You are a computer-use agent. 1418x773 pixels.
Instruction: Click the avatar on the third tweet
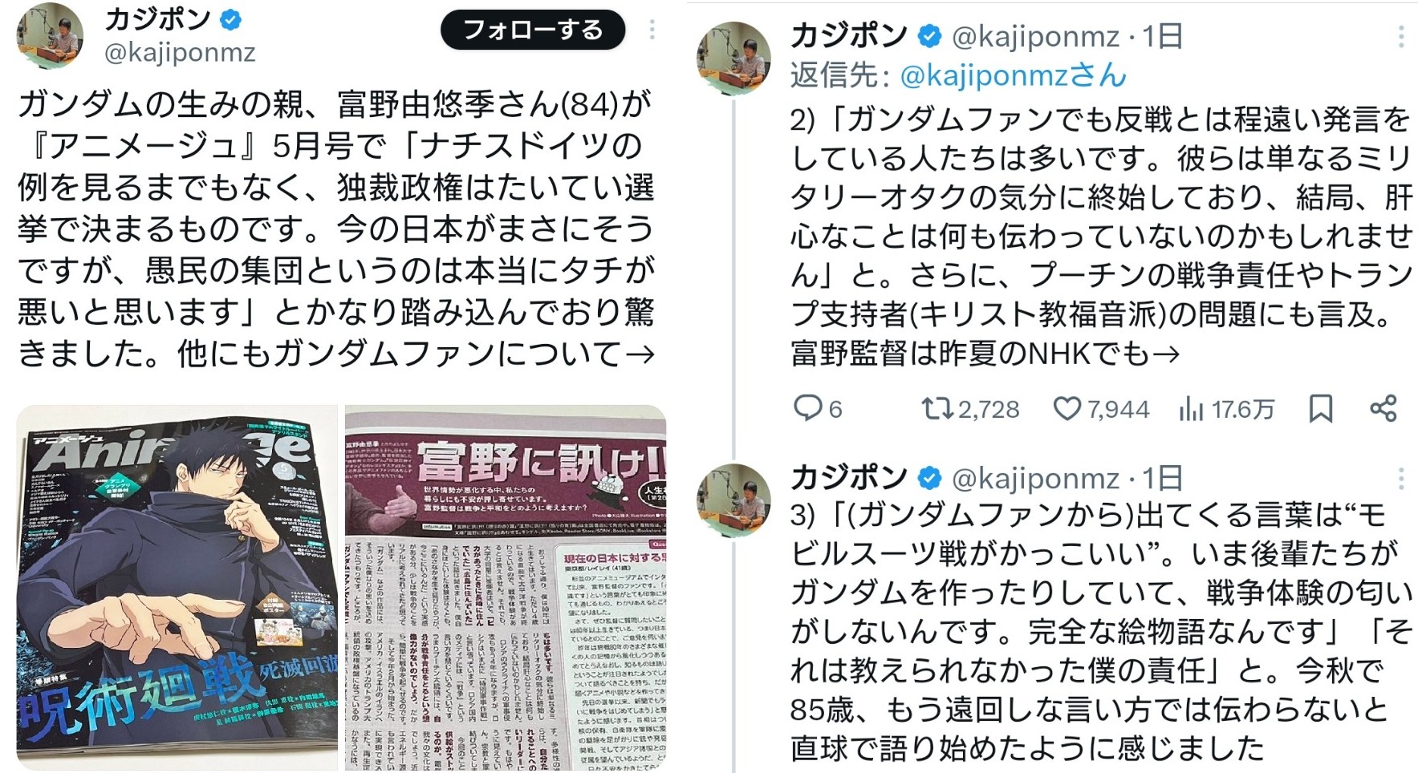click(733, 500)
